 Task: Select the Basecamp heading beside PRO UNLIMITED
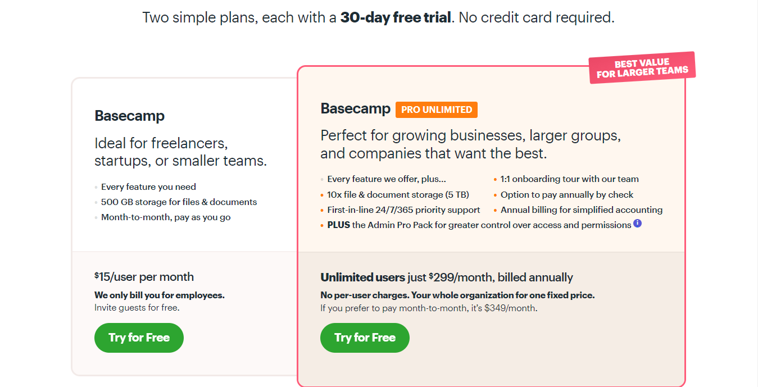pos(356,108)
